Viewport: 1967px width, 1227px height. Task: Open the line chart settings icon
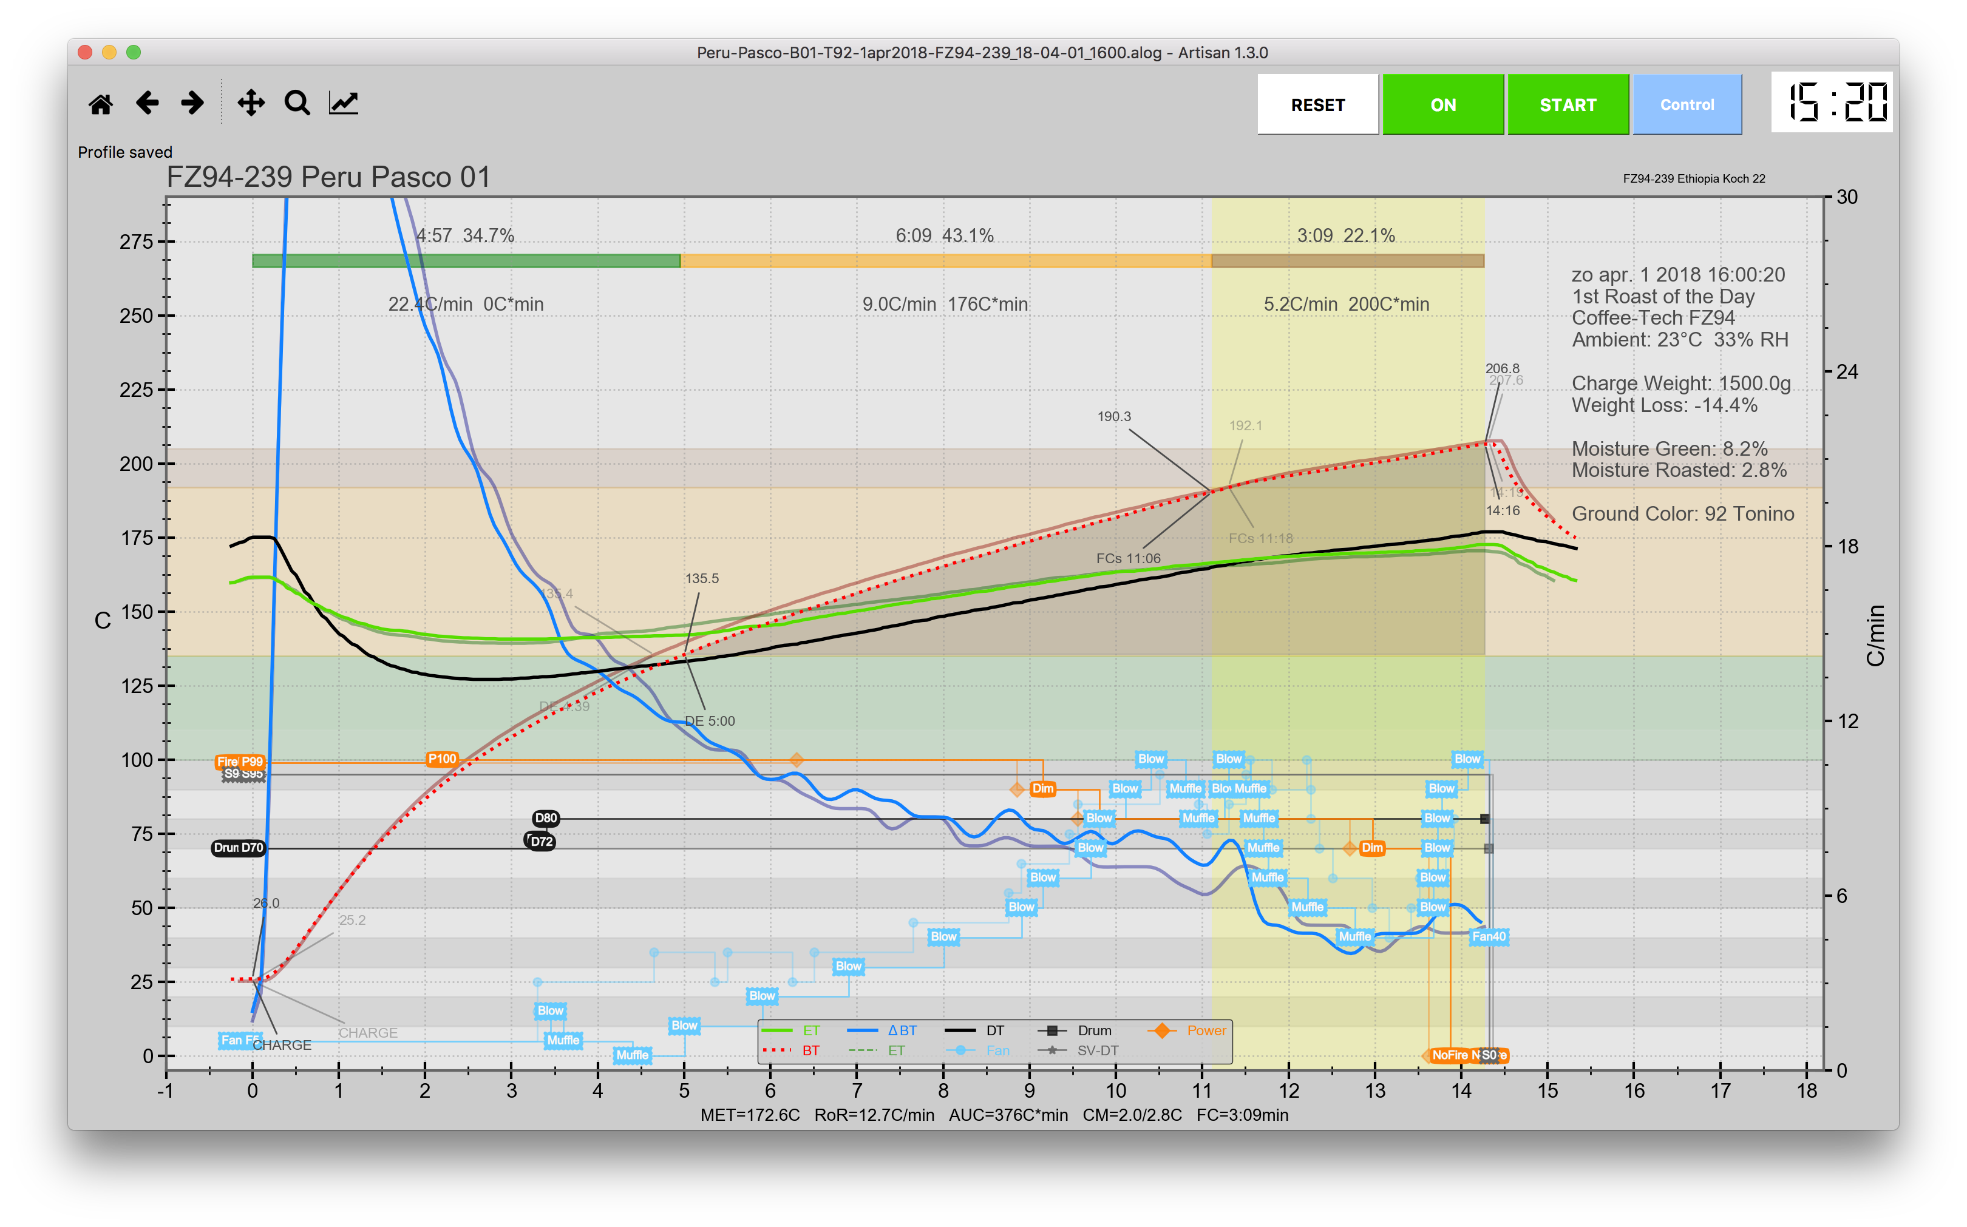[x=344, y=103]
